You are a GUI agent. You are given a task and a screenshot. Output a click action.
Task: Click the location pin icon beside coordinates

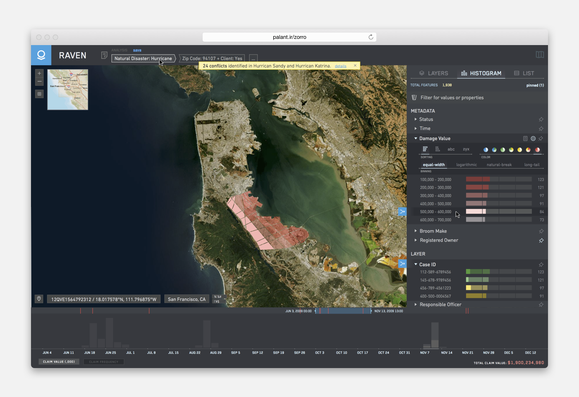tap(39, 299)
